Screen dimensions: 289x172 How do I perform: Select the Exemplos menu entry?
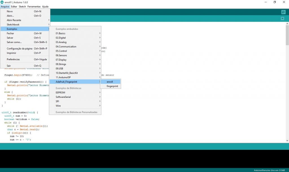25,29
